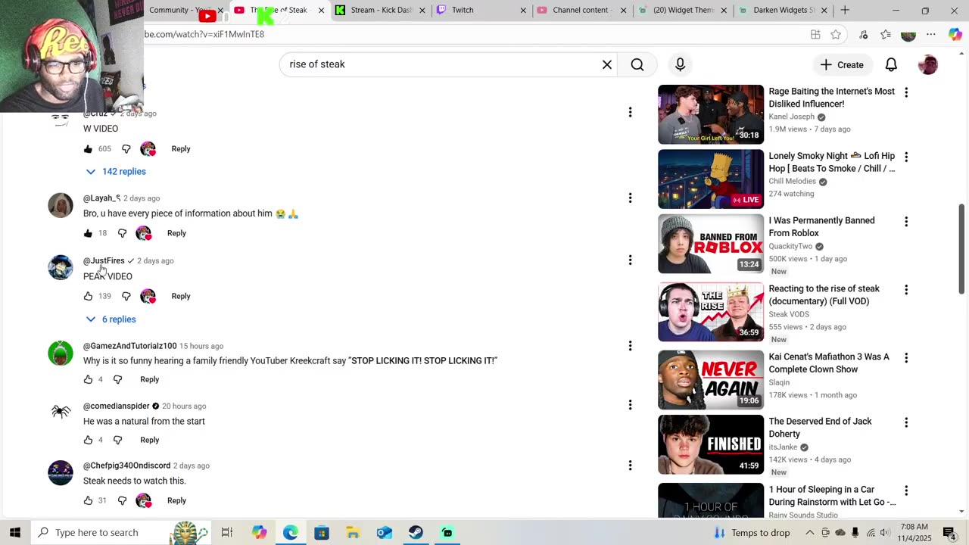Open the Banned From Roblox thumbnail
The height and width of the screenshot is (545, 969).
pos(711,244)
